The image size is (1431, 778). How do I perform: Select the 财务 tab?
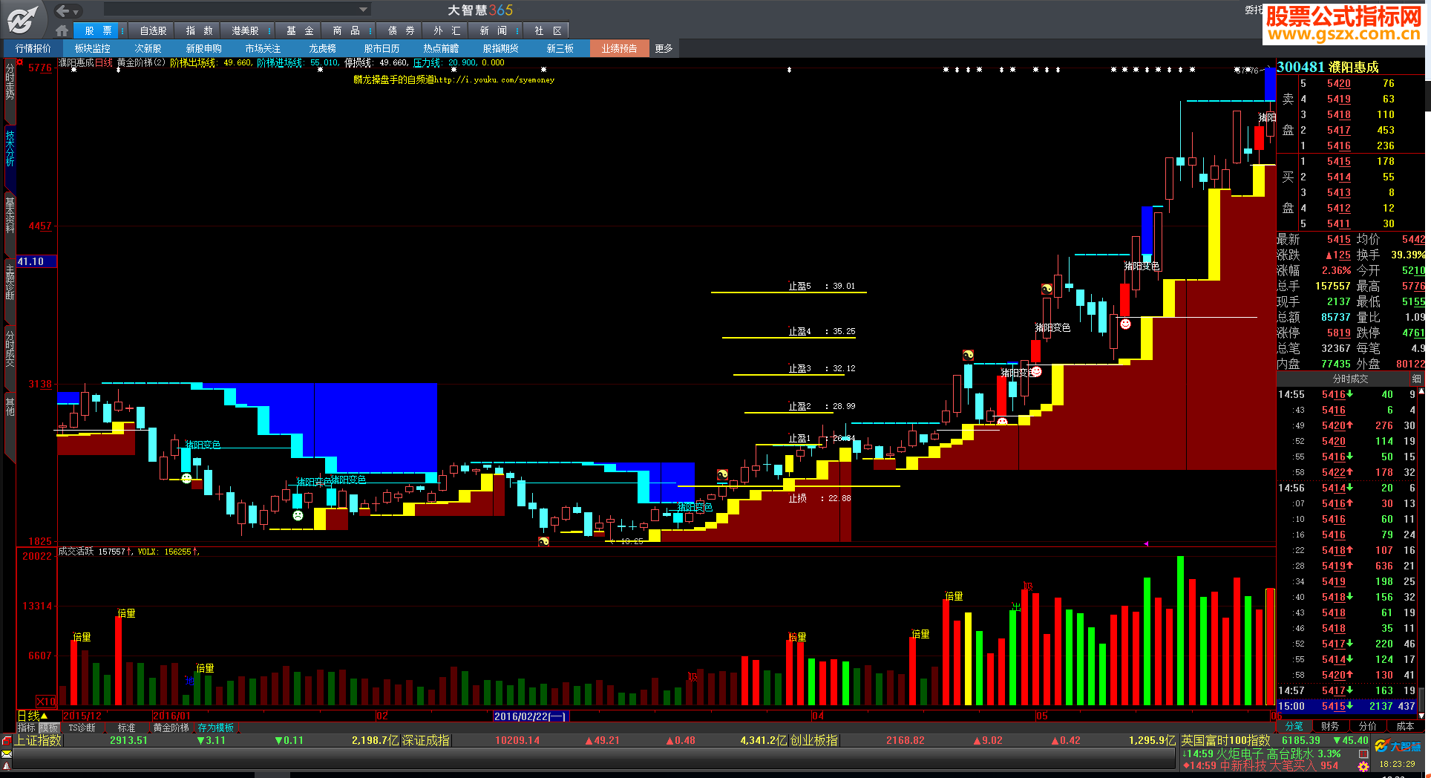pyautogui.click(x=1330, y=726)
